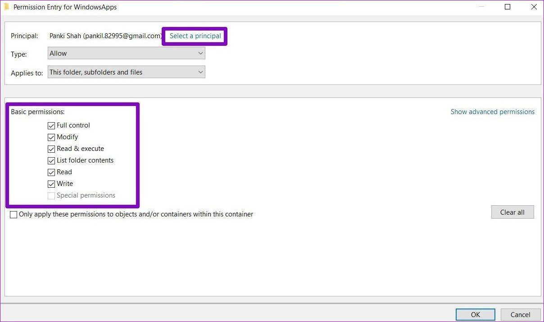Uncheck List folder contents checkbox

coord(51,161)
